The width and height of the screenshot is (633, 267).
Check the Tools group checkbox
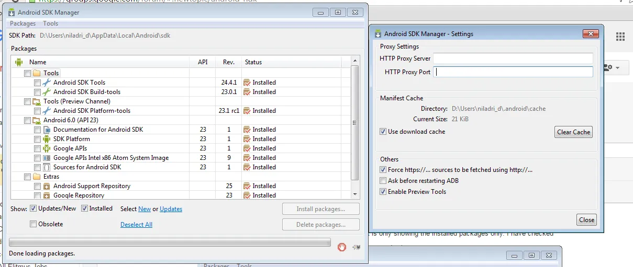point(27,73)
